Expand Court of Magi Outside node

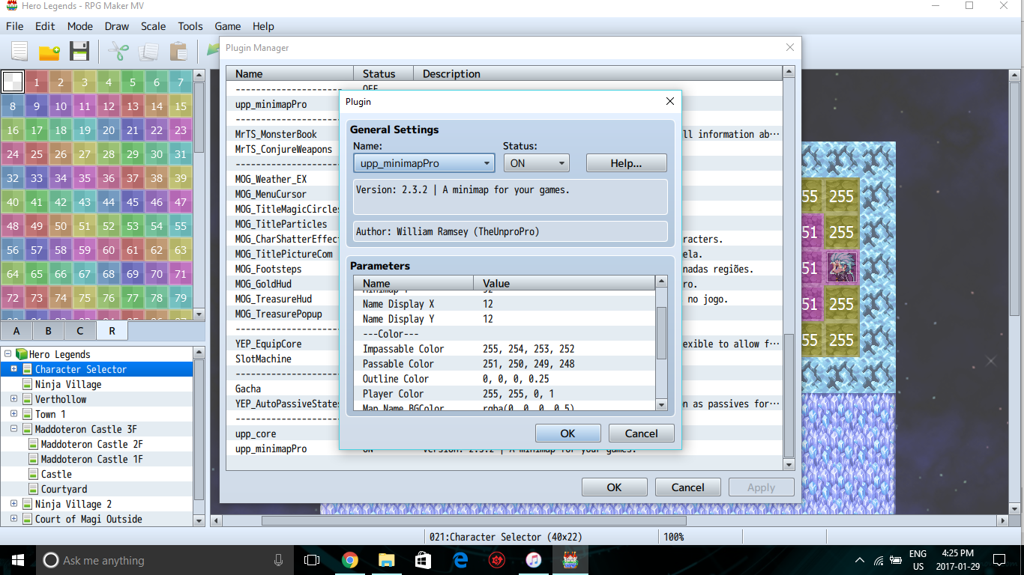click(x=13, y=519)
